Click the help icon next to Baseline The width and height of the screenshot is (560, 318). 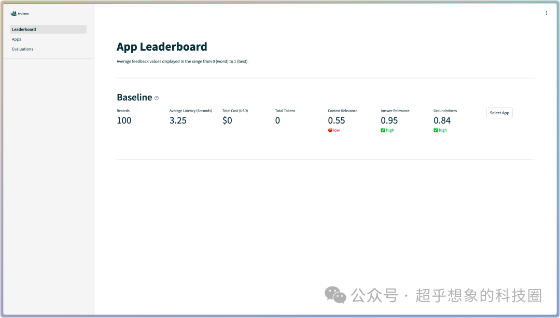point(156,98)
